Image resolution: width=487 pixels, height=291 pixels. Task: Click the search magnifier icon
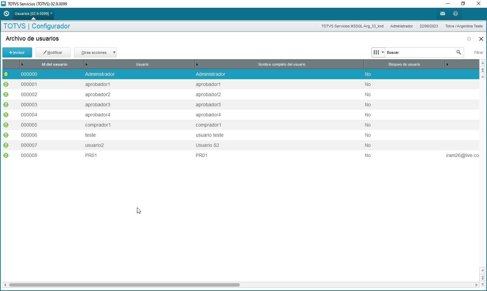(459, 52)
